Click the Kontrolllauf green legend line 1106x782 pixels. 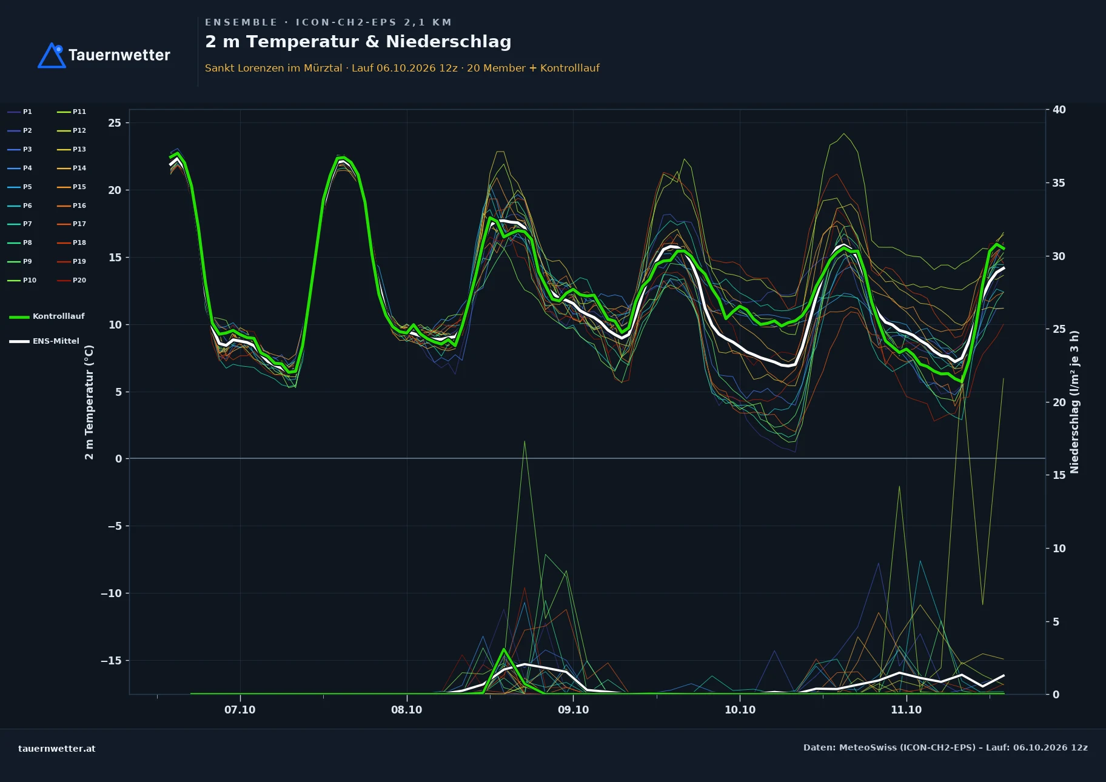click(19, 316)
